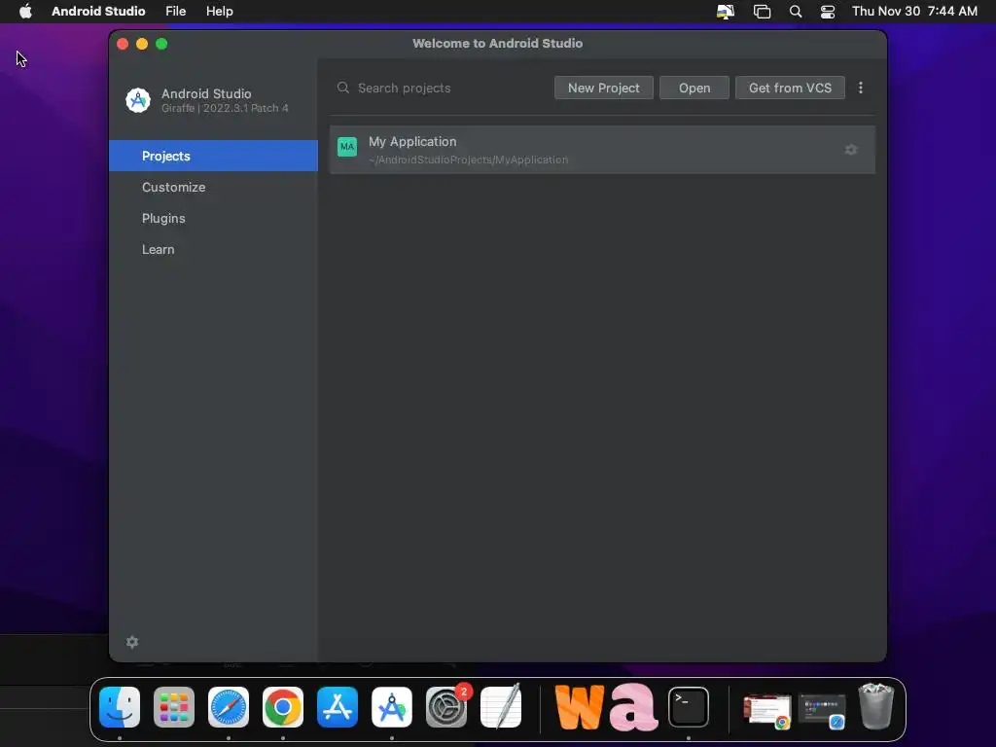Switch to the Customize tab
Screen dimensions: 996x747
[213, 187]
